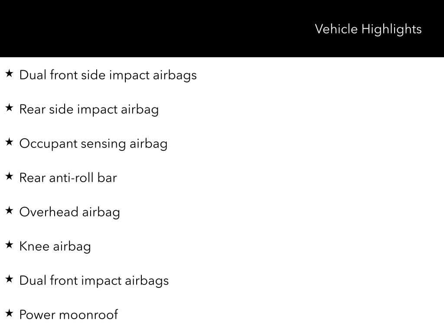Click the Power moonroof text
This screenshot has height=333, width=444.
tap(69, 315)
